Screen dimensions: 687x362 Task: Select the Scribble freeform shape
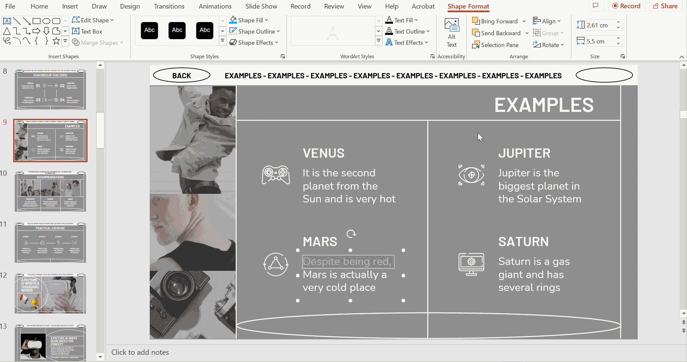7,41
